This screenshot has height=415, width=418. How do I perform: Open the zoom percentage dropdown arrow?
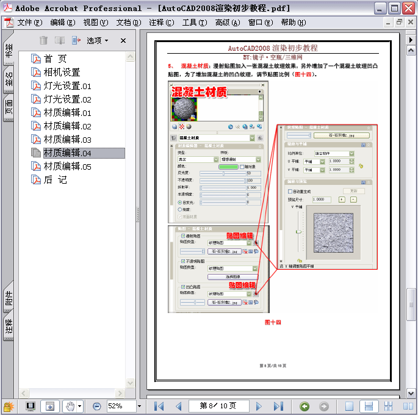point(139,406)
